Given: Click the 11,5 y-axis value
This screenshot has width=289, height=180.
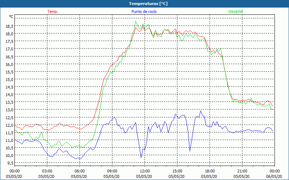Looking at the screenshot, I should (9, 133).
